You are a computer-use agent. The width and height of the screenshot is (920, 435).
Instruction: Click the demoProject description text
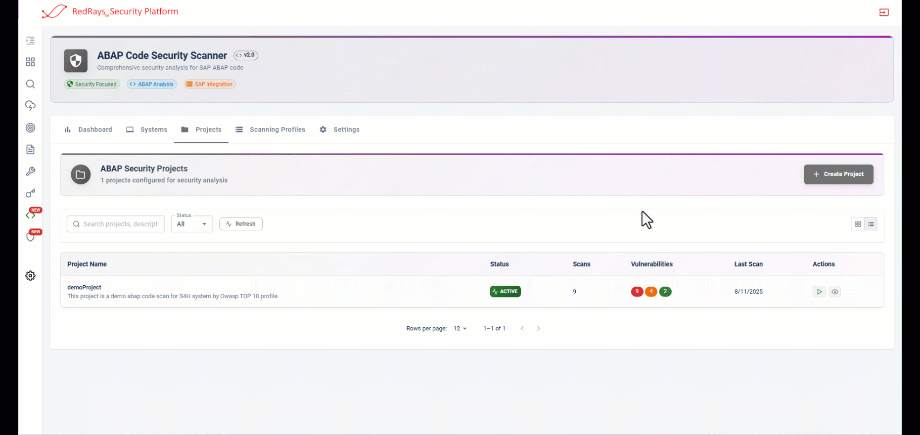click(173, 296)
